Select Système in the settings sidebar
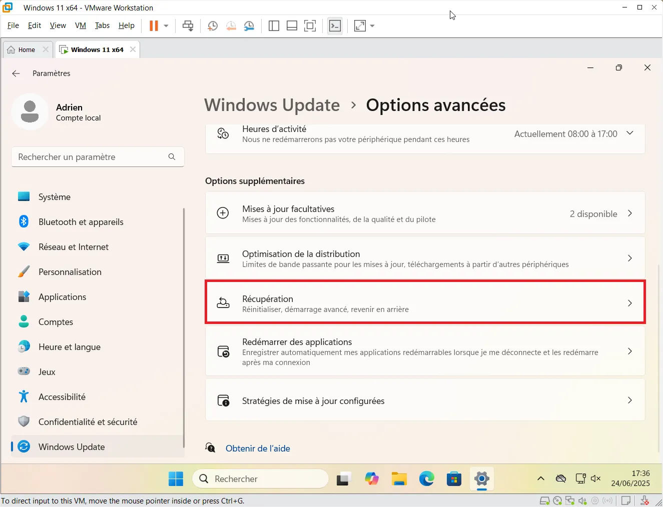 (98, 197)
